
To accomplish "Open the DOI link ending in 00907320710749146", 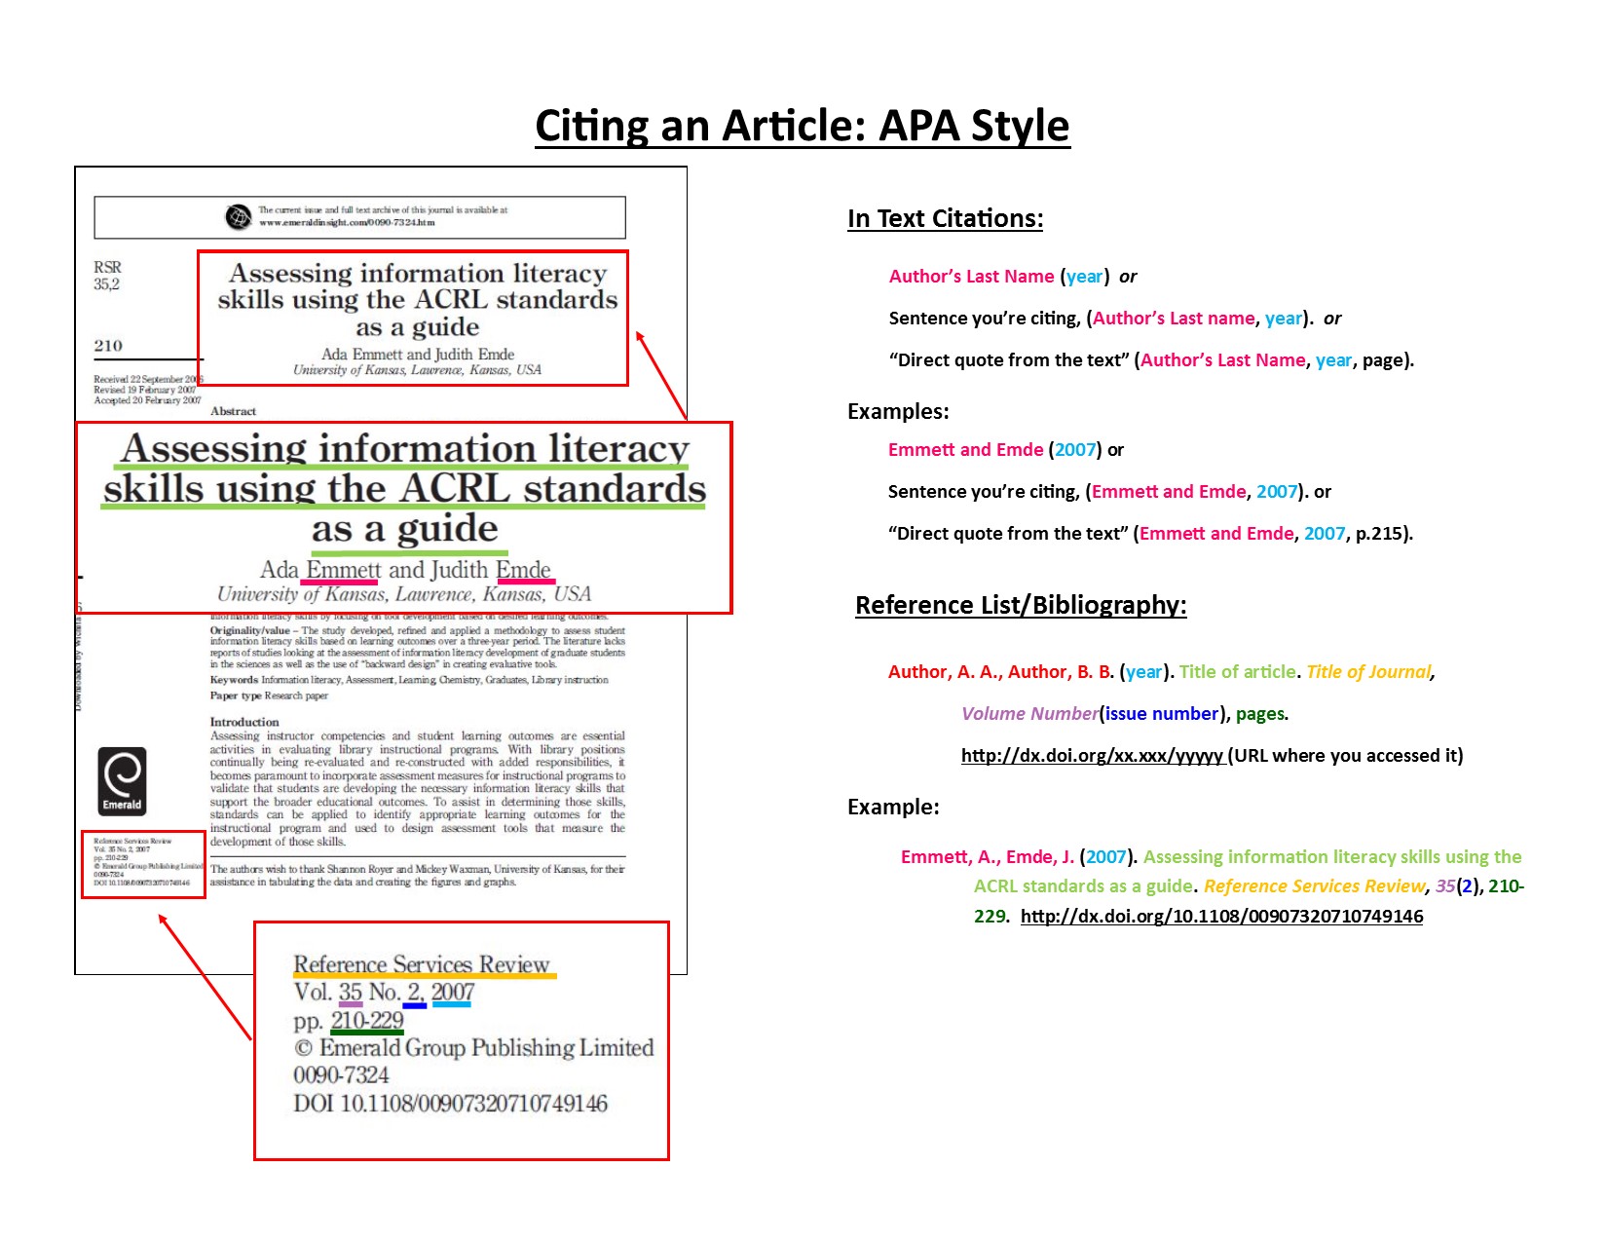I will (x=1221, y=916).
